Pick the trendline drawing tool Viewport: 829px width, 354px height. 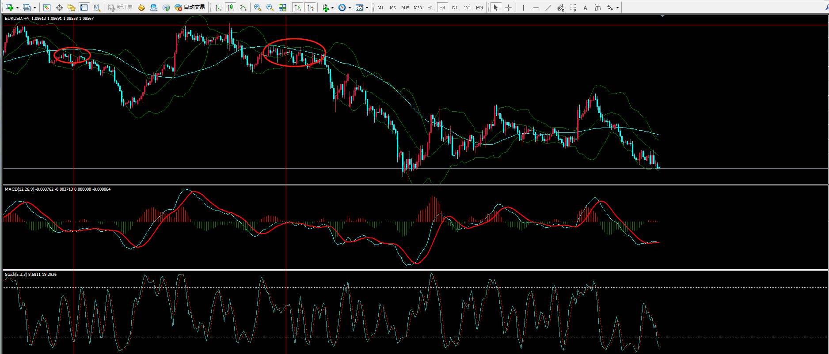tap(548, 8)
